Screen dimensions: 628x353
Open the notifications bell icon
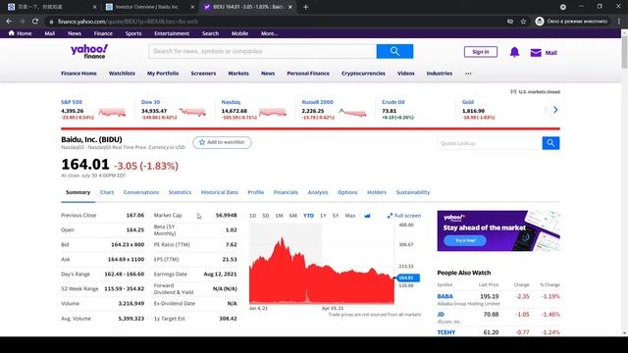[514, 52]
